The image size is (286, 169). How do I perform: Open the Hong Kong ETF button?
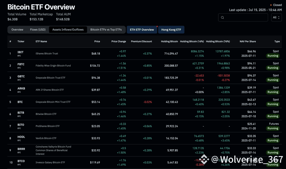(171, 30)
